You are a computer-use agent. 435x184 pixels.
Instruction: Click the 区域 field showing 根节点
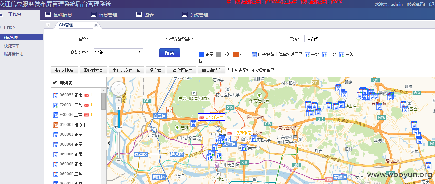point(329,39)
